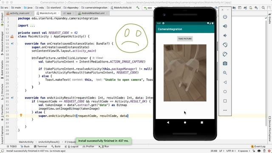Image resolution: width=272 pixels, height=153 pixels.
Task: Open the Device File Explorer panel
Action: [x=269, y=129]
